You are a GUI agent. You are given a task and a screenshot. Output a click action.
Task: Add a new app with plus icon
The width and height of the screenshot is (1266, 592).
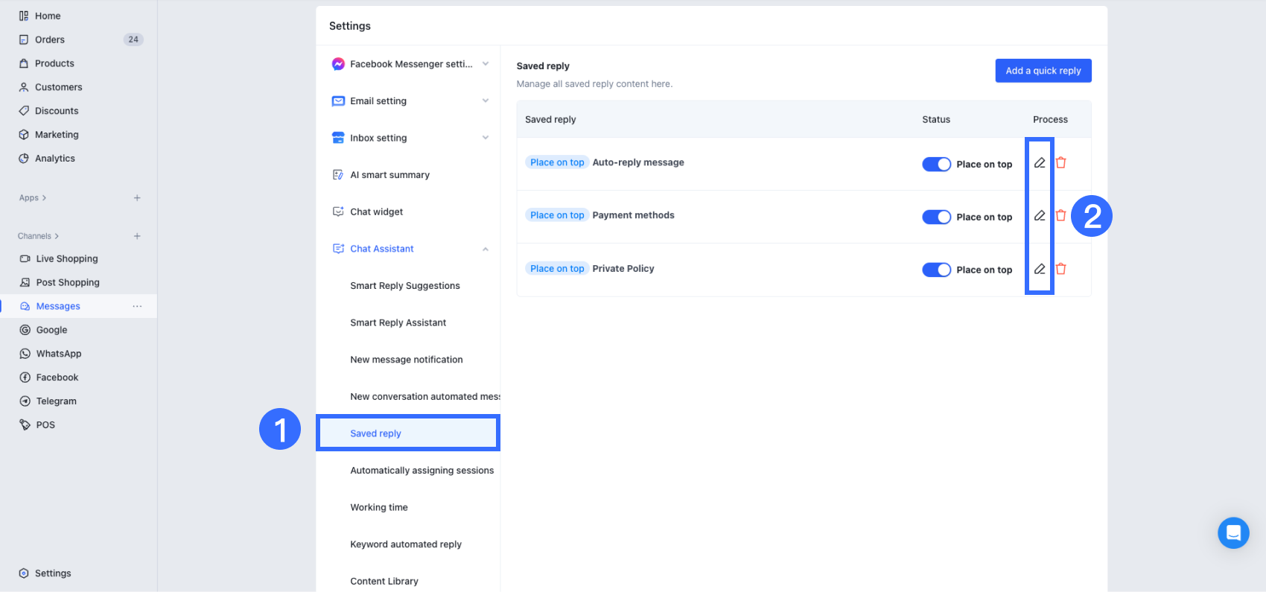click(137, 198)
